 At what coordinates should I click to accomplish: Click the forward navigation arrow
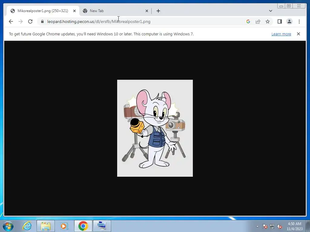pyautogui.click(x=21, y=21)
